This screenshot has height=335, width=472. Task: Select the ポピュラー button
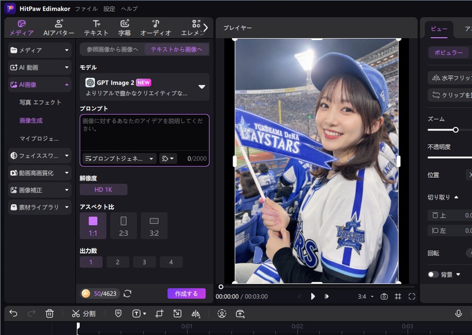coord(448,53)
